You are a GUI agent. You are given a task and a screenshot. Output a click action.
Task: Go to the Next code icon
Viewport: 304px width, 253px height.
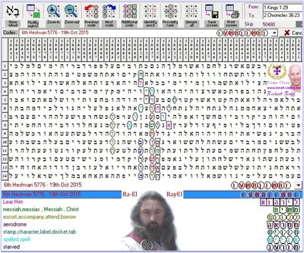pos(109,11)
